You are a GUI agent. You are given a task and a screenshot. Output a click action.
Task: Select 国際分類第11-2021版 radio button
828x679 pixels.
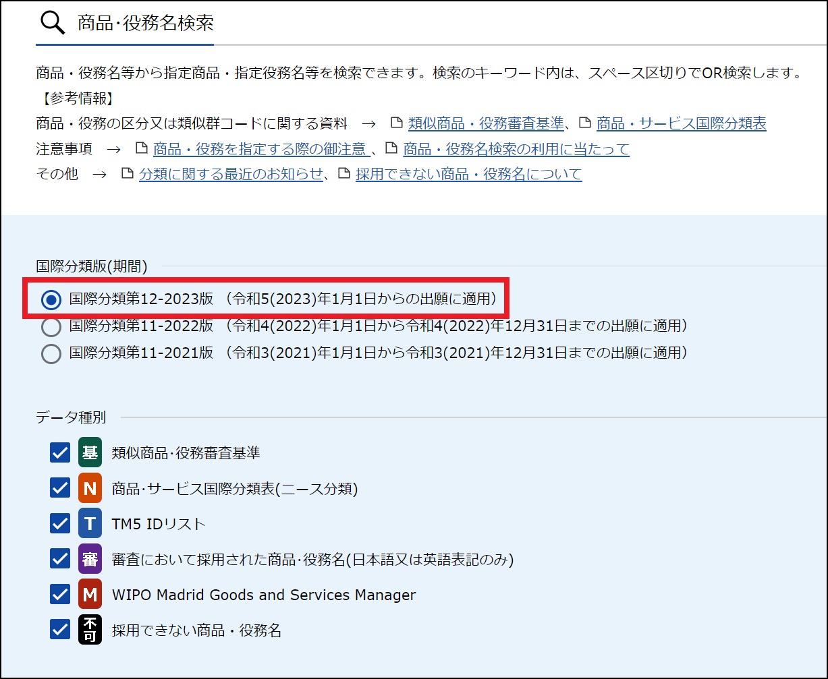(x=51, y=353)
